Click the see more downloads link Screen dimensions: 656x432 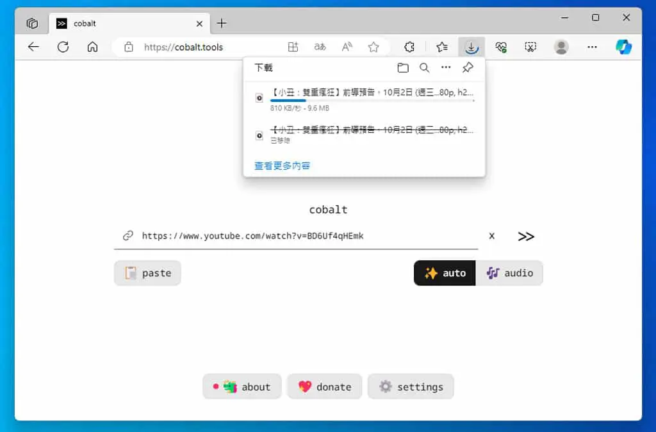282,166
